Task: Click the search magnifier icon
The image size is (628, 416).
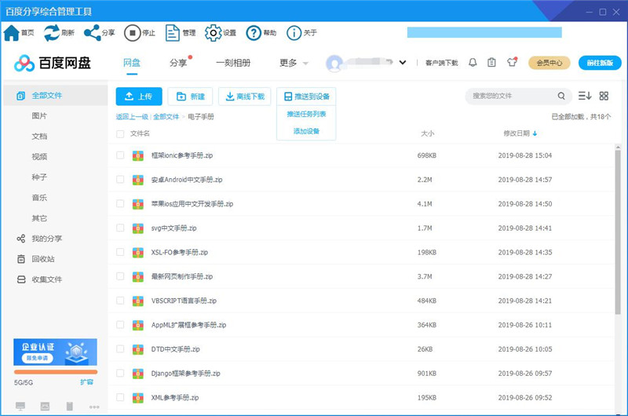Action: click(561, 96)
